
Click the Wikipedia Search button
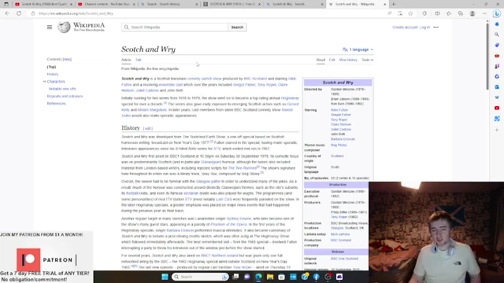tap(237, 27)
